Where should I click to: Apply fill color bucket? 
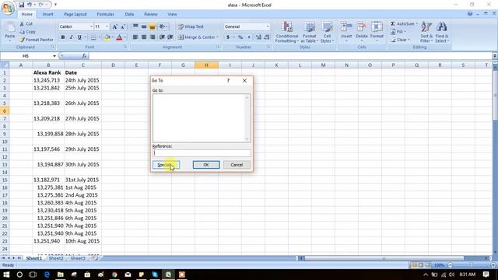tap(107, 37)
